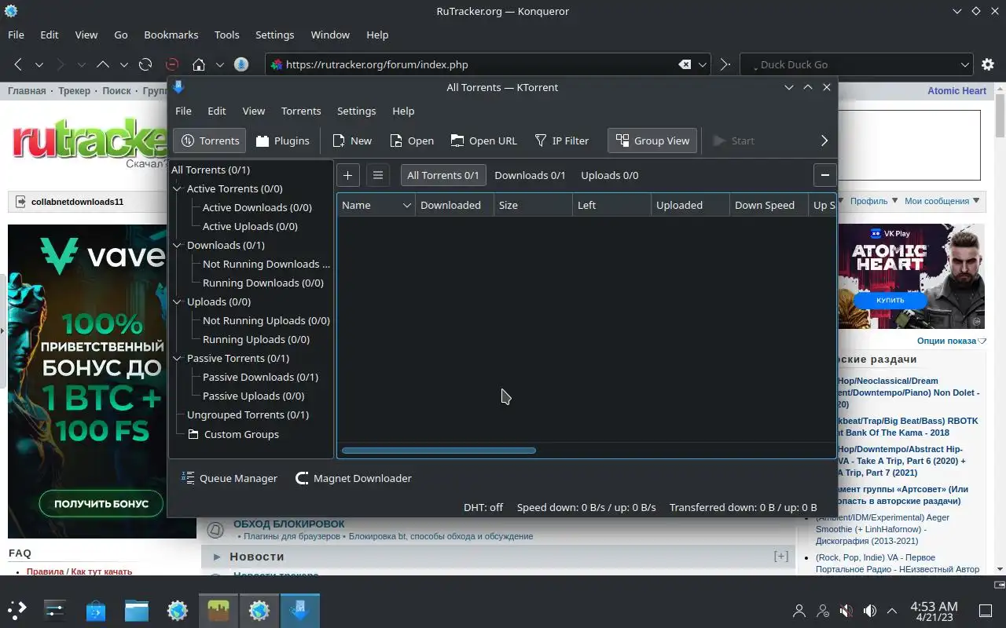Viewport: 1006px width, 628px height.
Task: Click the torrent list horizontal scrollbar
Action: click(x=439, y=451)
